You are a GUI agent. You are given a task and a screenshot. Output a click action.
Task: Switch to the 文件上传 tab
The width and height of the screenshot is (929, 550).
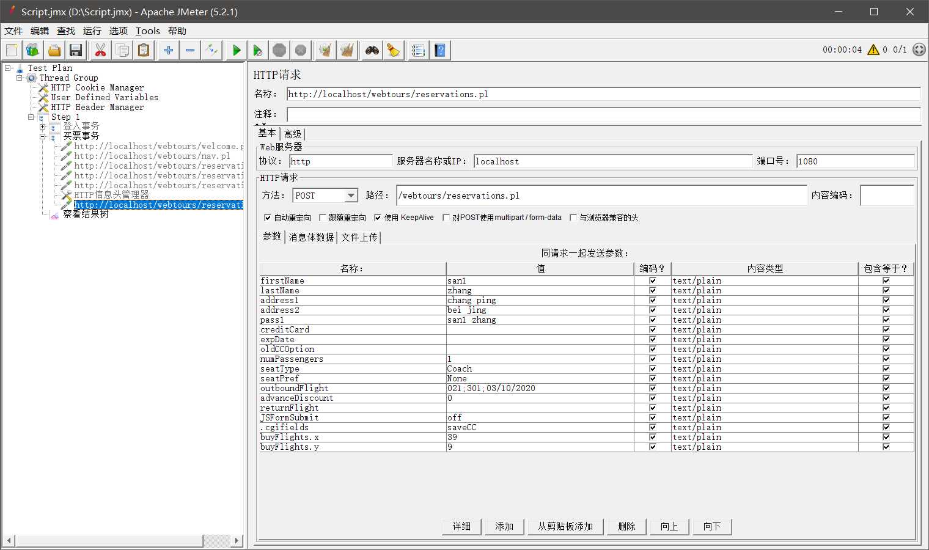coord(359,237)
